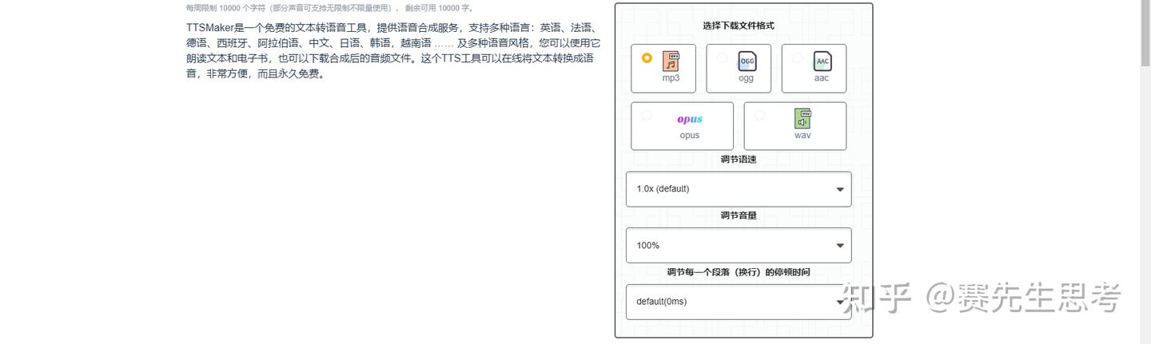Select the ogg radio button
The image size is (1151, 344).
pyautogui.click(x=723, y=58)
